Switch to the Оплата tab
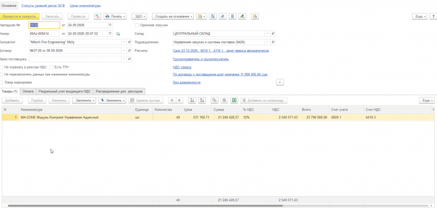Viewport: 437px width, 208px height. tap(28, 91)
